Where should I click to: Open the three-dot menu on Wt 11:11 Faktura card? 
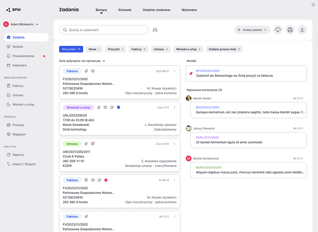coord(175,216)
